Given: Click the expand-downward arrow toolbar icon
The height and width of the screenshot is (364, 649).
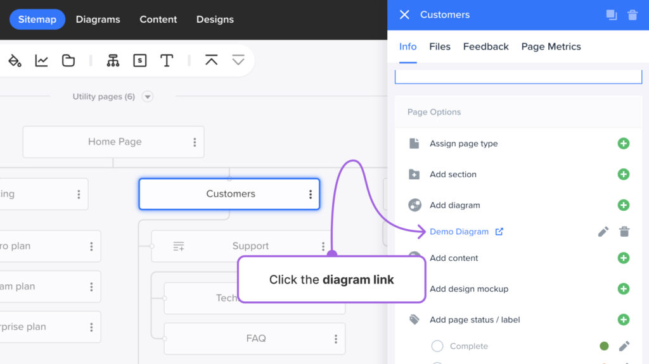Looking at the screenshot, I should coord(238,60).
